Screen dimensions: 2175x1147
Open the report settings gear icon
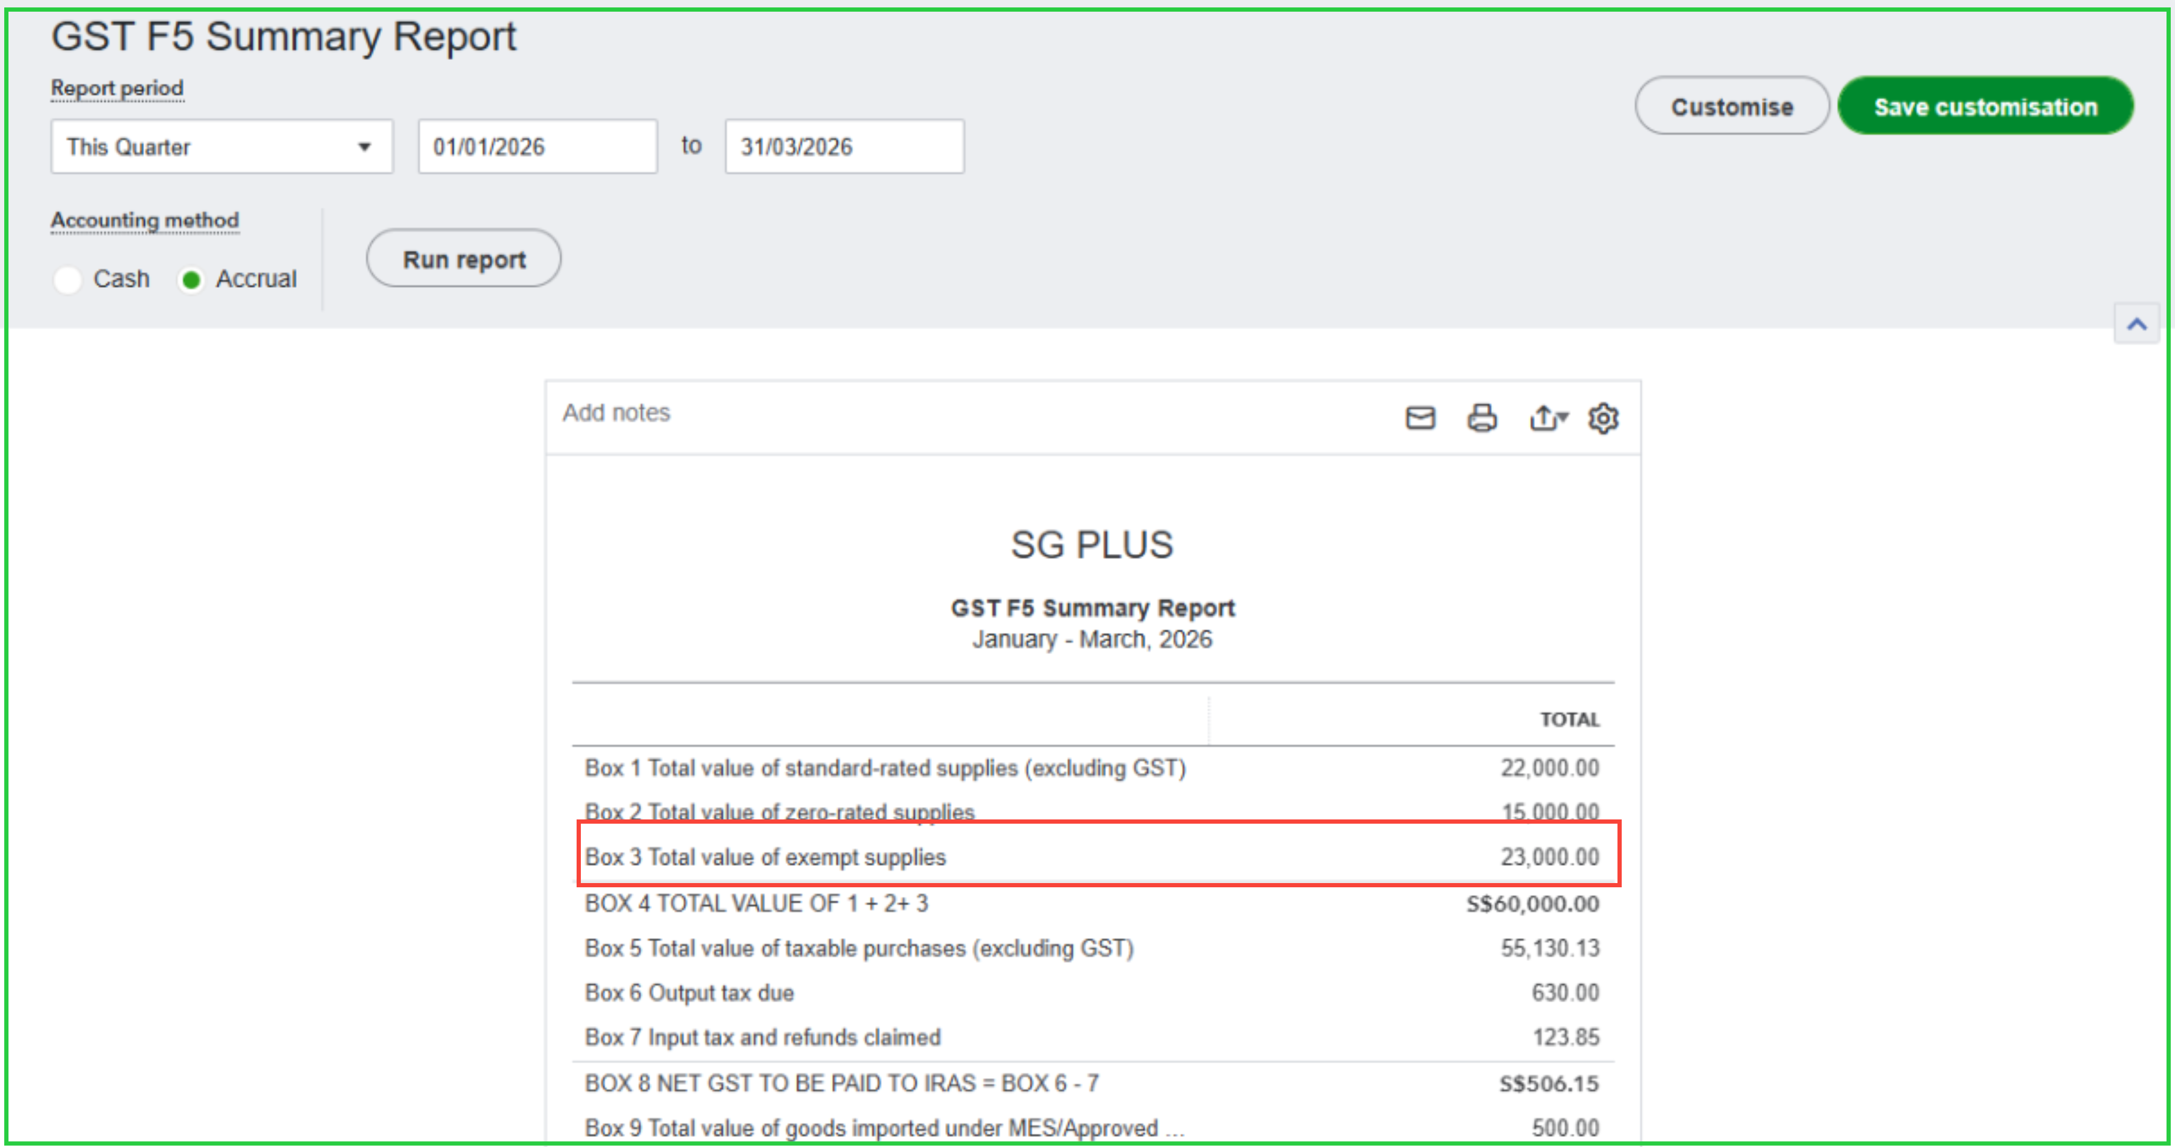point(1603,418)
